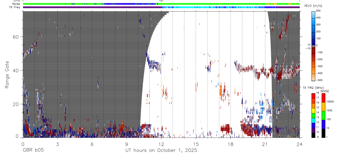Click the 'TX Freq' row label at top
The image size is (337, 156).
click(15, 7)
